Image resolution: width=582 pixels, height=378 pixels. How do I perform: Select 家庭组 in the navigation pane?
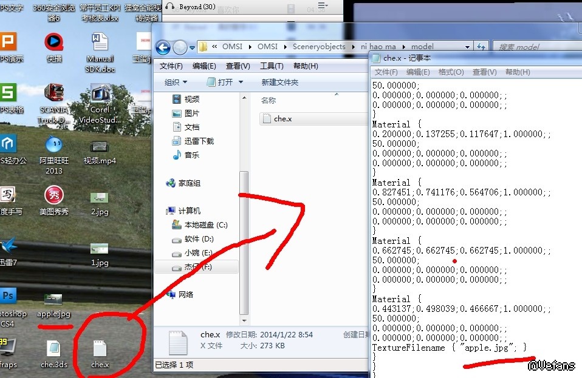(x=183, y=183)
